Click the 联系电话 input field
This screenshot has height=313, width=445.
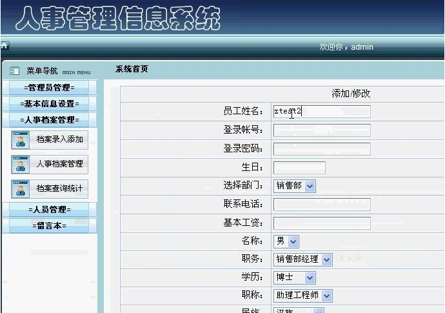(x=322, y=205)
